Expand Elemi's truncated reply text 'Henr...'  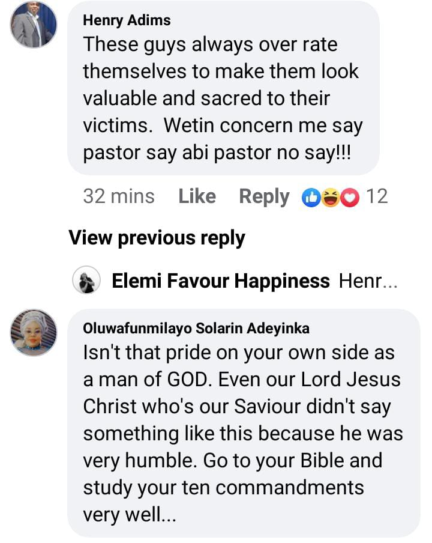pos(368,281)
